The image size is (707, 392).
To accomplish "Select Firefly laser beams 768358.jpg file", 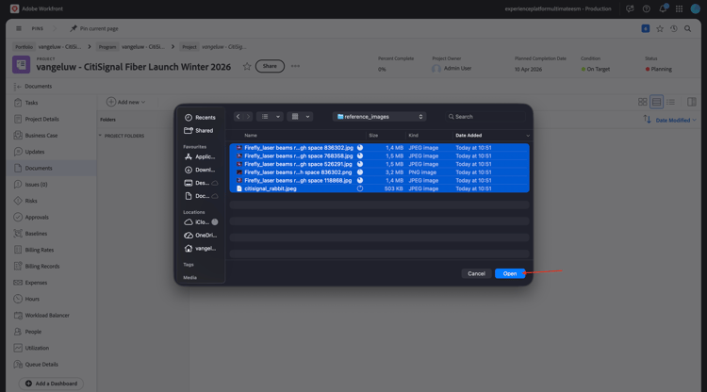I will 379,155.
